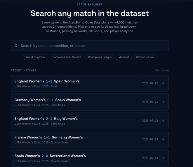Filter by the Women's Euro chip
Screen dimensions: 193x167
point(145,57)
